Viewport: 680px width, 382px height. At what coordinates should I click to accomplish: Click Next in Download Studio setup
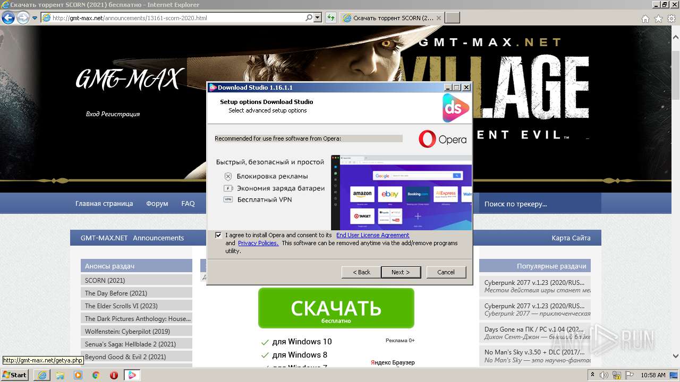pos(401,272)
